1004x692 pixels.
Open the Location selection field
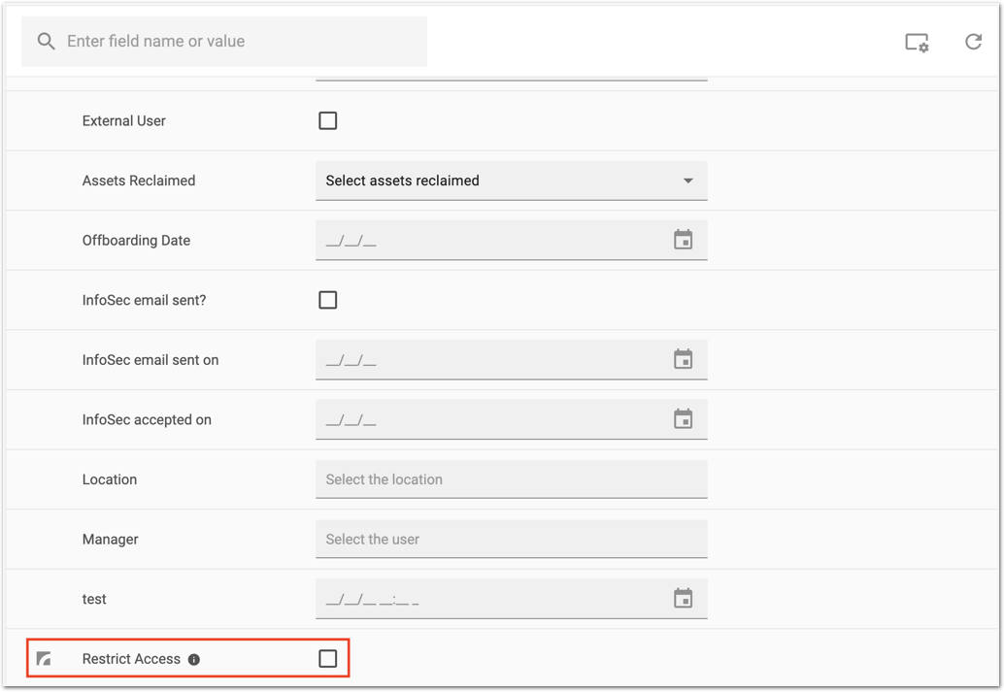click(x=511, y=479)
